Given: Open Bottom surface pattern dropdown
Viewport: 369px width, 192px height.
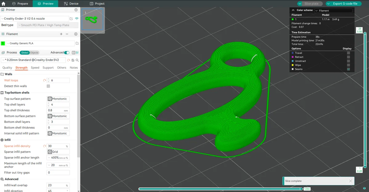Looking at the screenshot, I should [58, 116].
